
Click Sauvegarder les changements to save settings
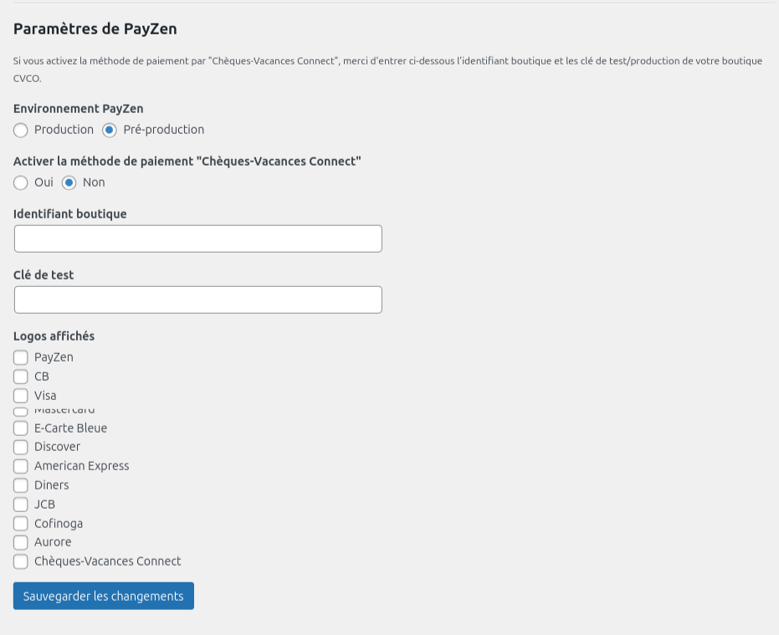pyautogui.click(x=103, y=596)
